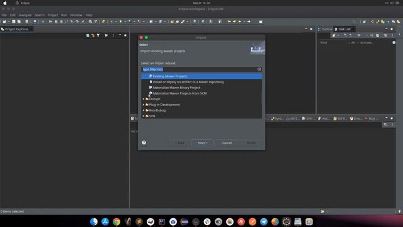
Task: Open the Apple menu
Action: [x=5, y=3]
